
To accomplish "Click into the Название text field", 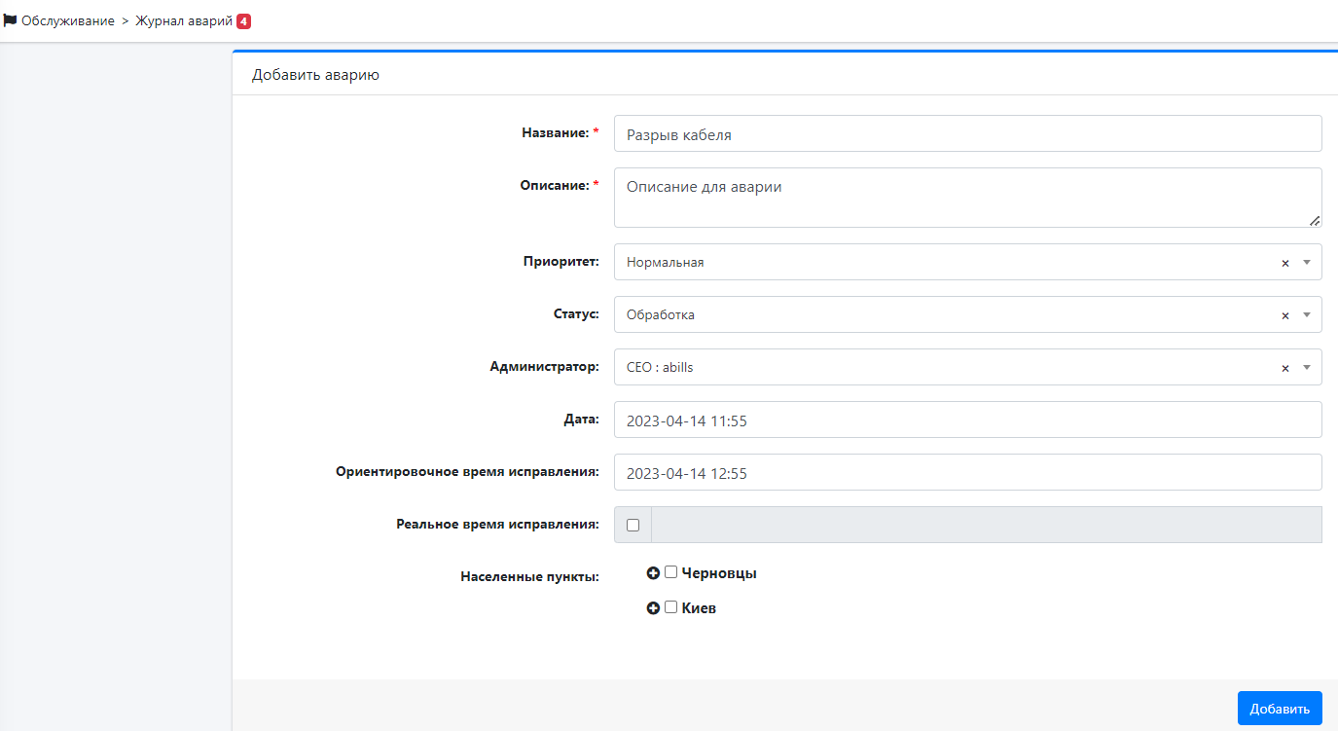I will click(x=967, y=134).
